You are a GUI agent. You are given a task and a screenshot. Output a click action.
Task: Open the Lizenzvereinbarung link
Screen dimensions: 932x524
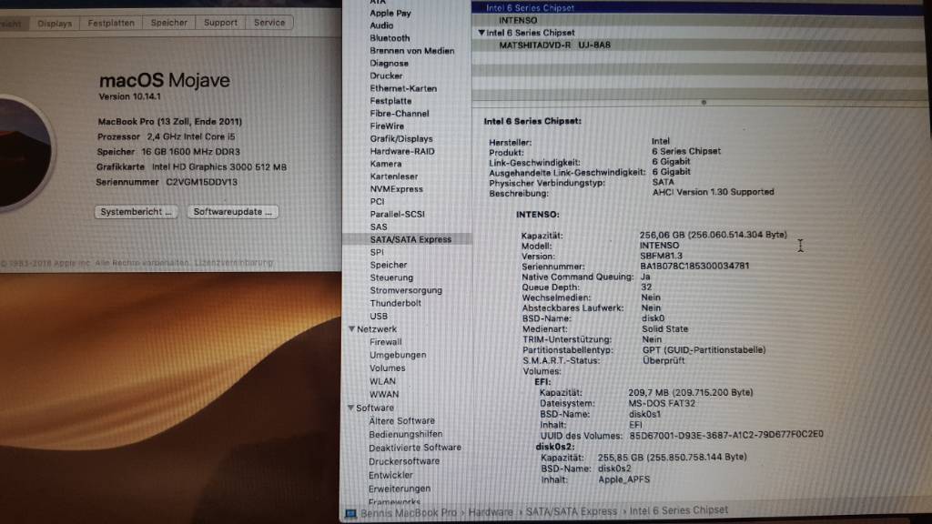point(234,263)
